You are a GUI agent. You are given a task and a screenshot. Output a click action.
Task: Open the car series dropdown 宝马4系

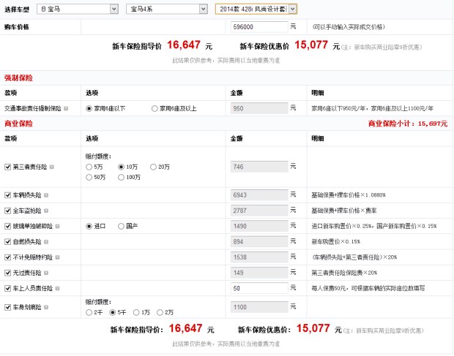click(167, 9)
